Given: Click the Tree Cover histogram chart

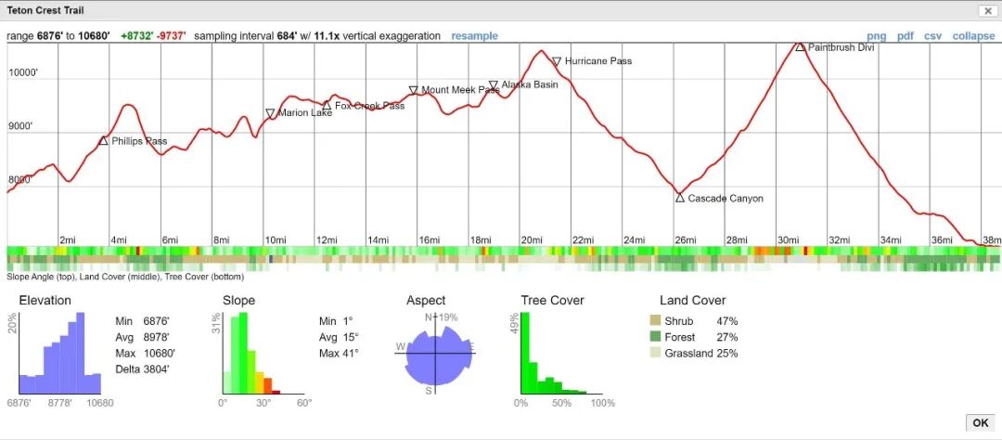Looking at the screenshot, I should 562,353.
